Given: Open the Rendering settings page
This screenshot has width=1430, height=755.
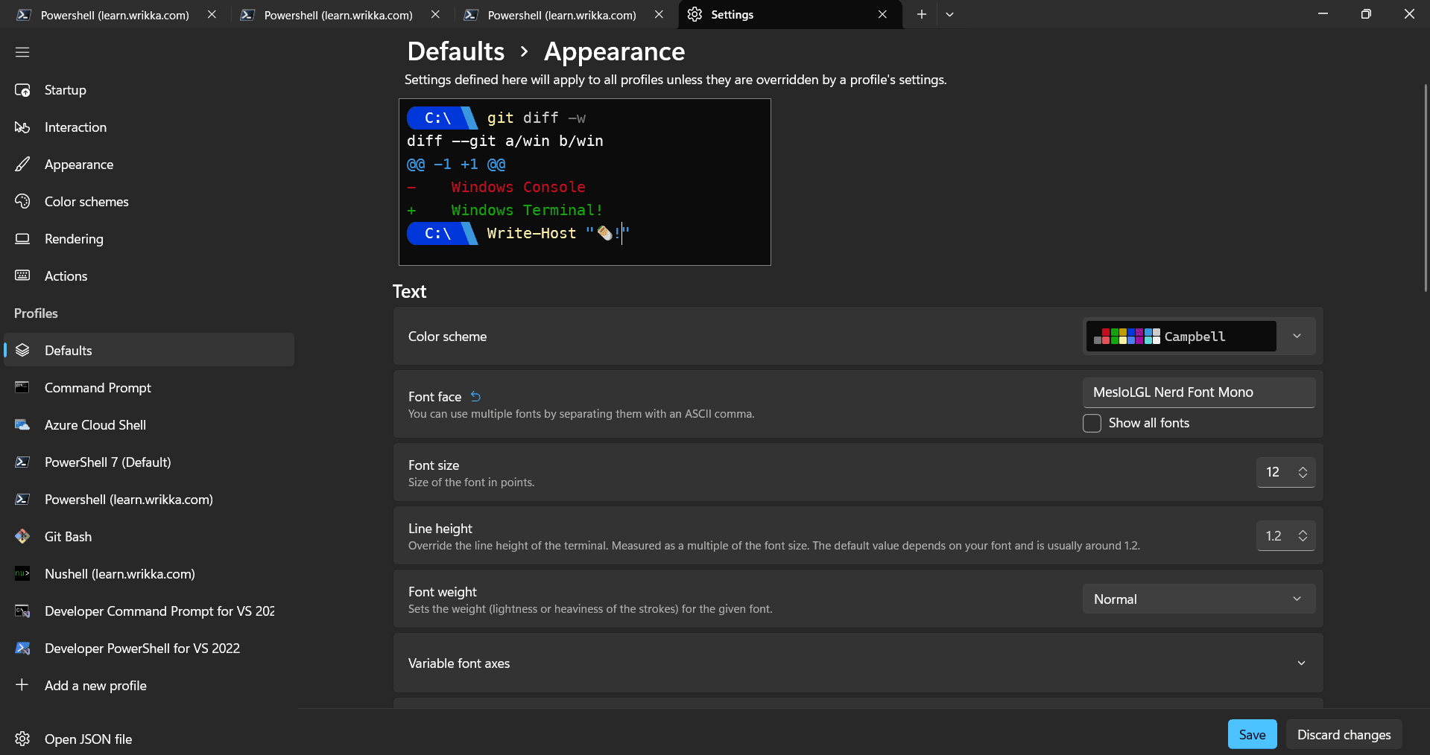Looking at the screenshot, I should coord(149,239).
